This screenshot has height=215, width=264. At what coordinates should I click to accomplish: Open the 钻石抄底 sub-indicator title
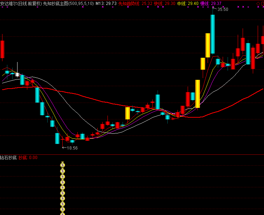pyautogui.click(x=8, y=158)
